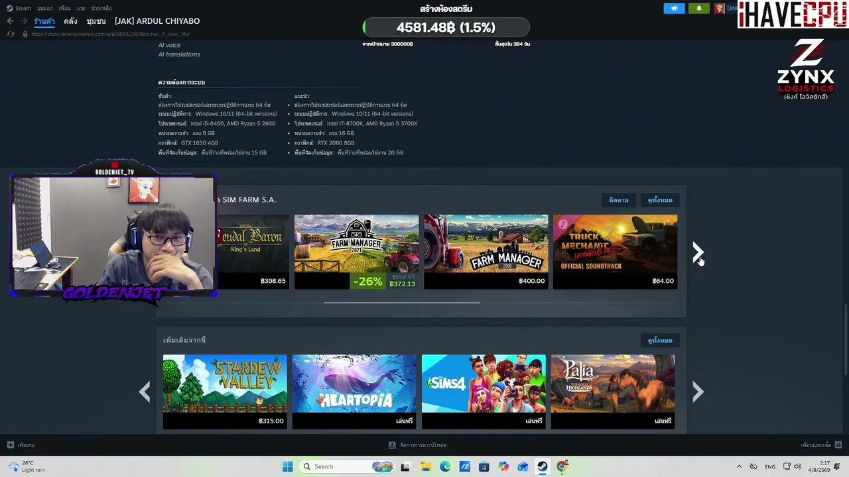The image size is (849, 477).
Task: Launch Microsoft Edge from the taskbar
Action: coord(445,466)
